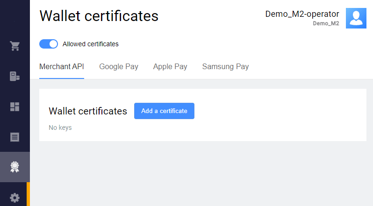Click the heading beside Add a certificate
Screen dimensions: 373x206
88,111
